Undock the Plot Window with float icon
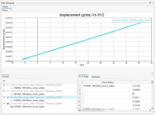The height and width of the screenshot is (115, 155). click(x=150, y=2)
